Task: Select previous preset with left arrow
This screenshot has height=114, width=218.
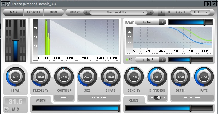Action: [x=86, y=12]
